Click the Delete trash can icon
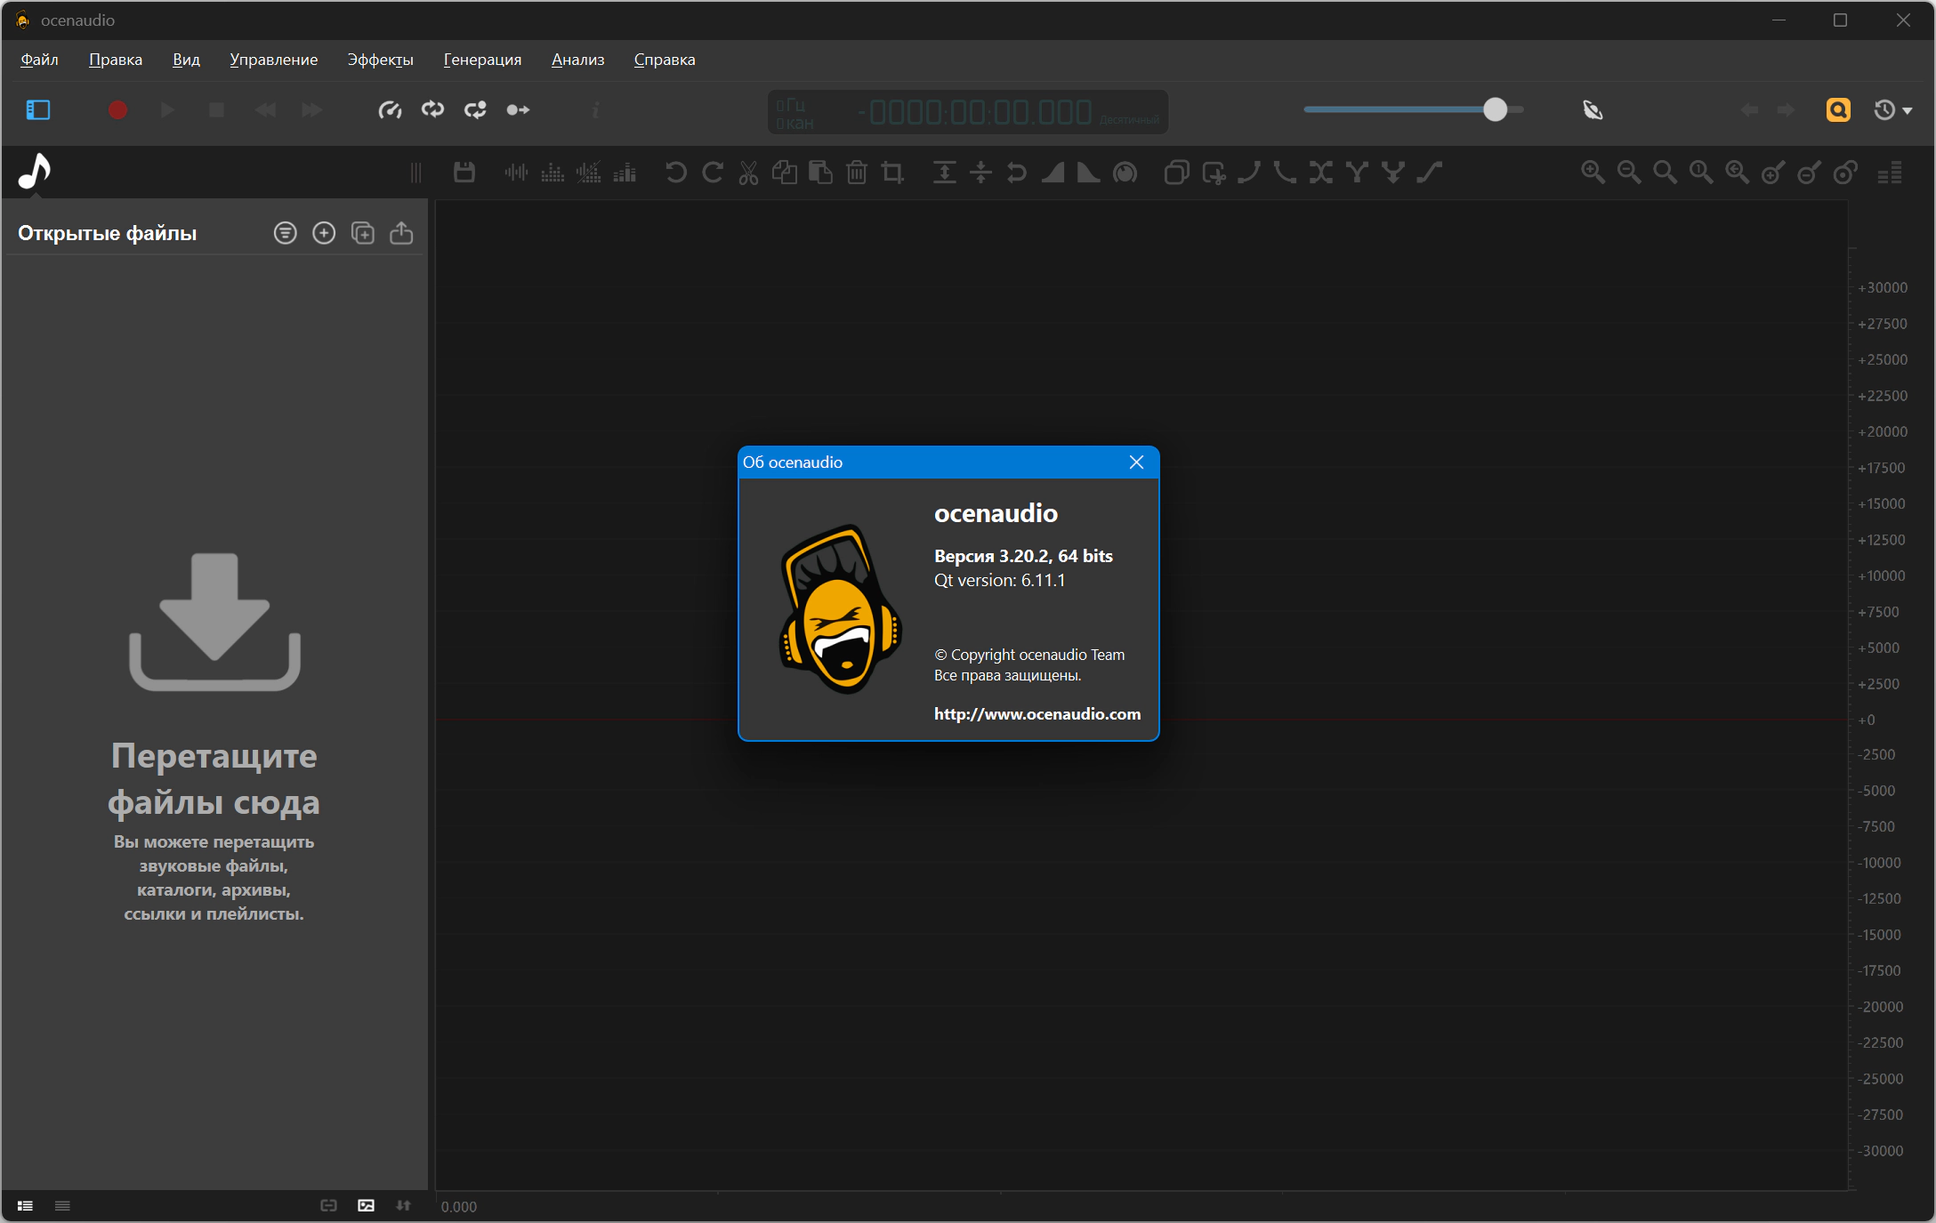1936x1223 pixels. [x=857, y=172]
